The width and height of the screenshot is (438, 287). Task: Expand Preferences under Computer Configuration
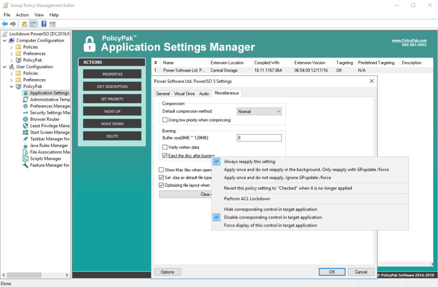(12, 54)
